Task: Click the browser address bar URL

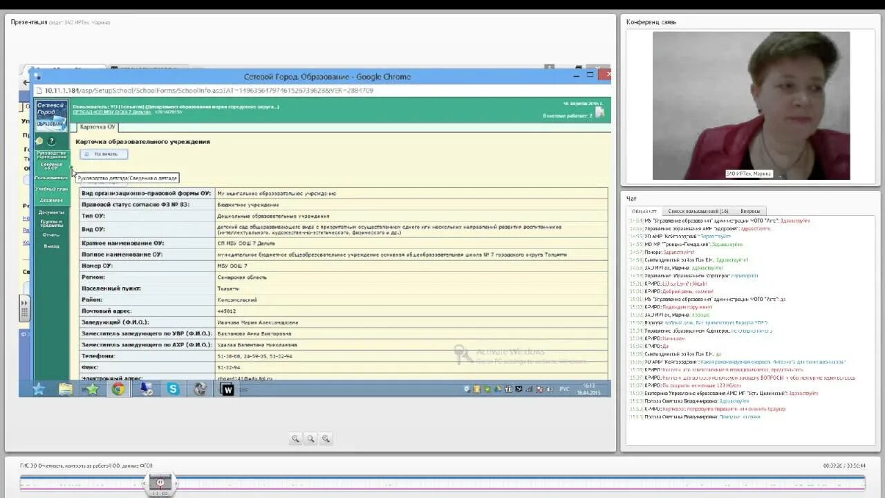Action: coord(209,90)
